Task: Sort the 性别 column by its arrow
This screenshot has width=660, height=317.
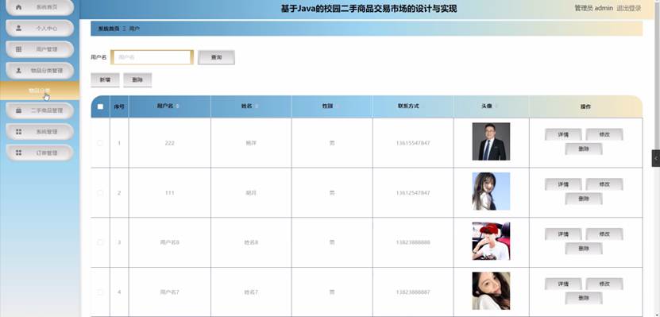Action: tap(338, 106)
